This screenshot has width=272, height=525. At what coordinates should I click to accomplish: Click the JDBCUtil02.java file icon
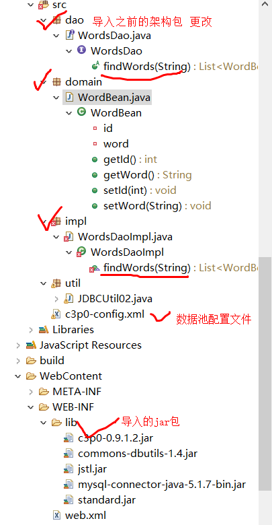(69, 298)
